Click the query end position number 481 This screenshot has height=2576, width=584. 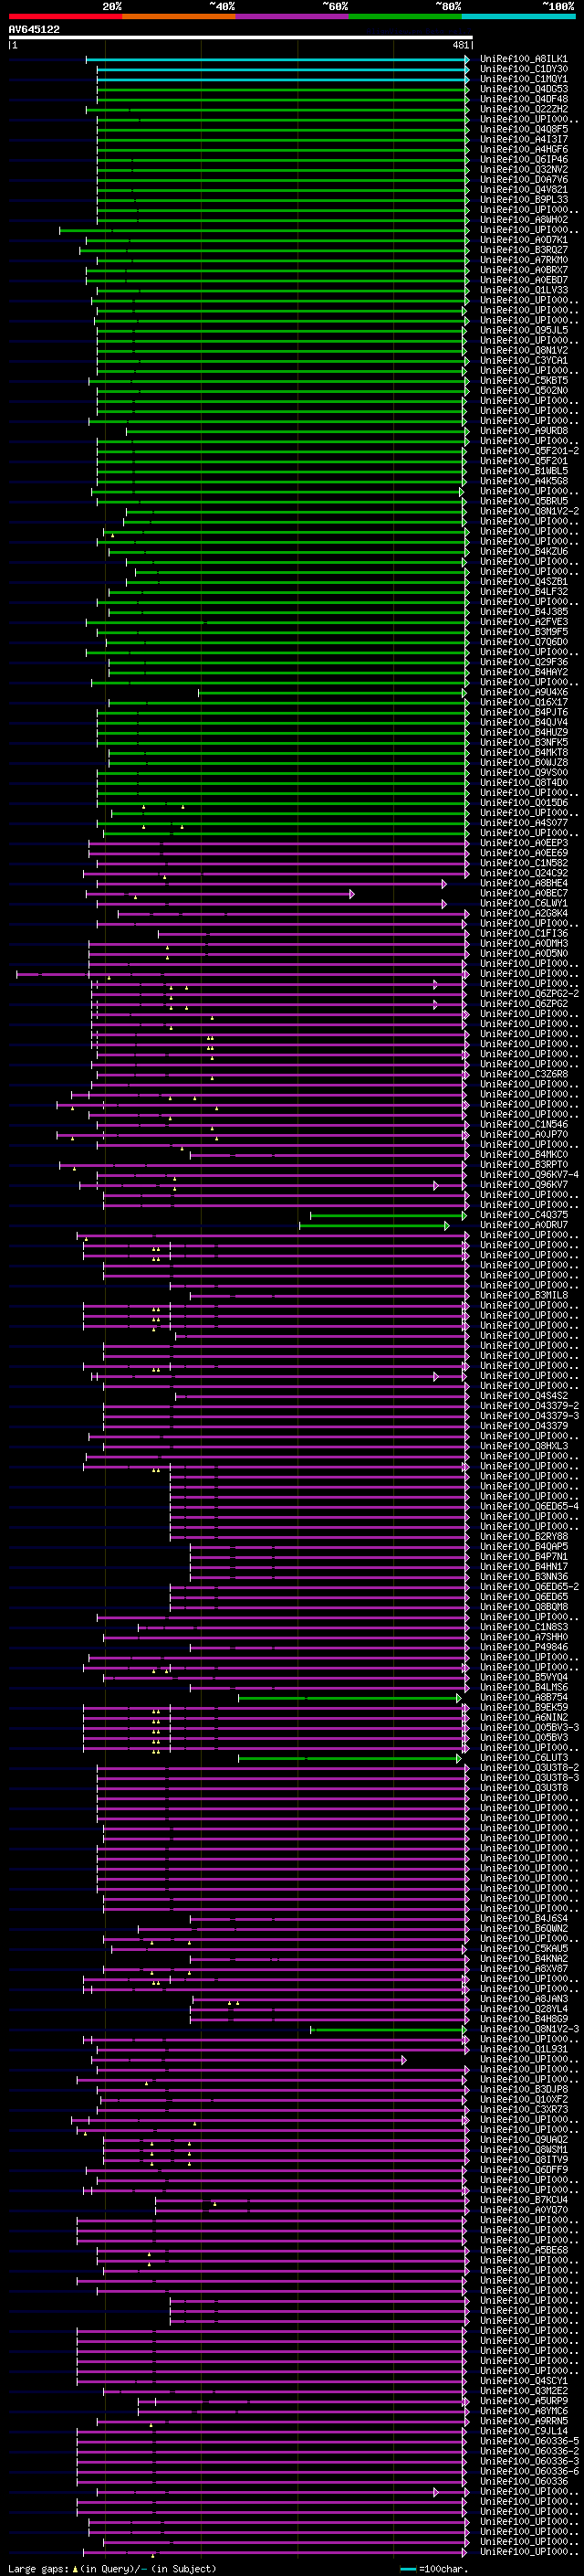pyautogui.click(x=460, y=45)
